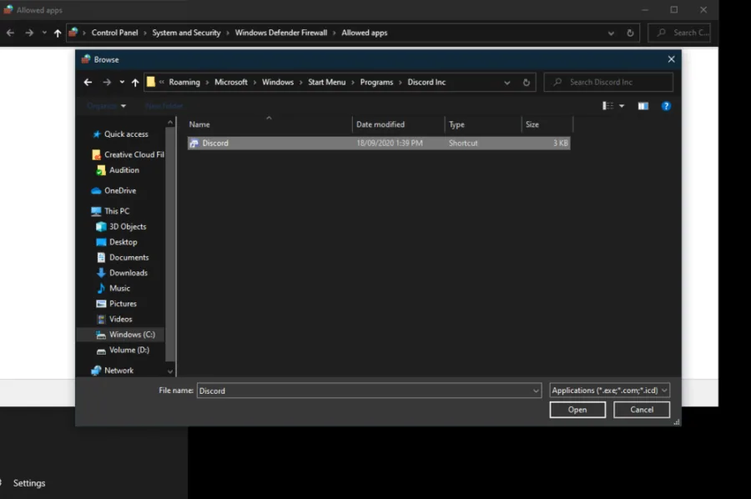Click the Cancel button
Screen dimensions: 751x499
point(642,410)
